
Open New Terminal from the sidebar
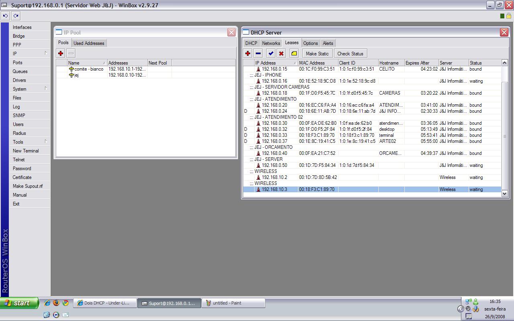coord(29,150)
